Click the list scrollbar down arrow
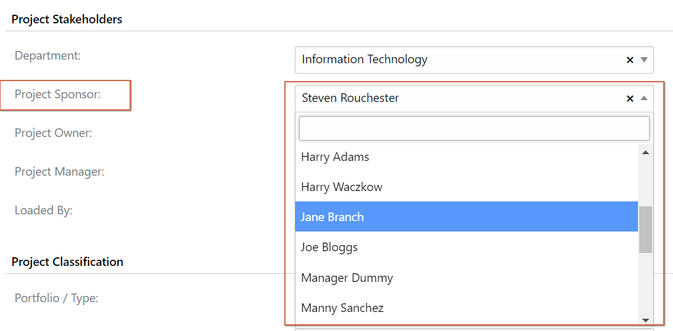This screenshot has width=673, height=331. coord(645,320)
